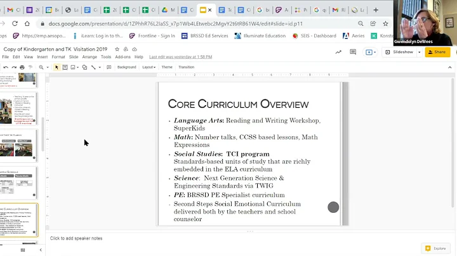Open the Format menu
This screenshot has height=256, width=457.
pos(58,57)
